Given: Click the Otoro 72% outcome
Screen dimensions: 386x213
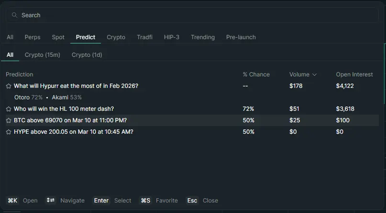Looking at the screenshot, I should pos(28,97).
